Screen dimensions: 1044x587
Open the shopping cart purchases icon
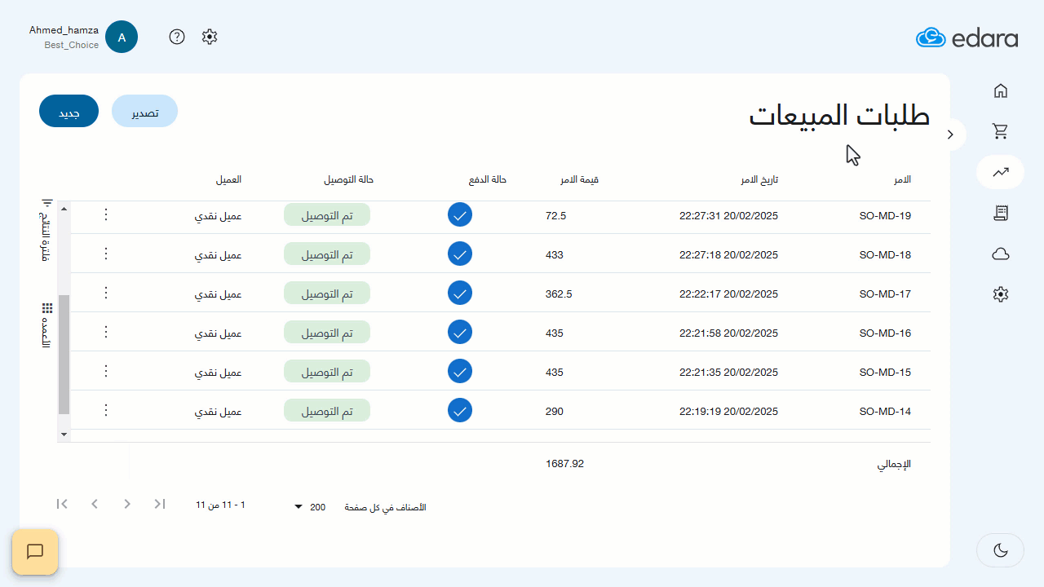click(1001, 130)
